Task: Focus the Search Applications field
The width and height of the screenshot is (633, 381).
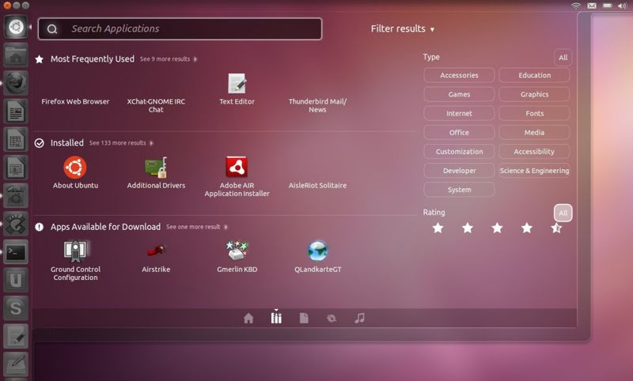Action: (x=180, y=28)
